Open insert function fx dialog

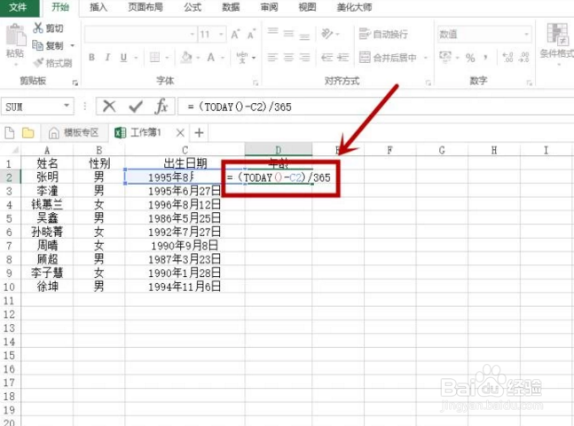click(161, 106)
